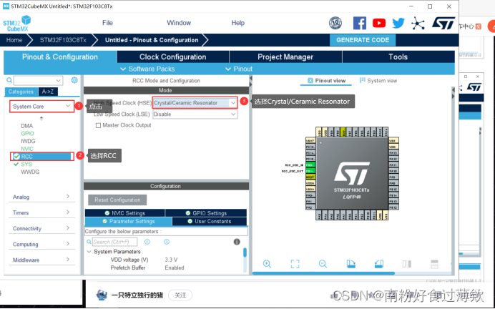This screenshot has height=309, width=495.
Task: Select DMA in System Core list
Action: (27, 126)
